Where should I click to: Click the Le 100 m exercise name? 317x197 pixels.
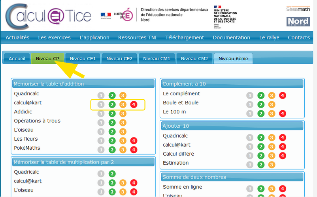click(174, 112)
